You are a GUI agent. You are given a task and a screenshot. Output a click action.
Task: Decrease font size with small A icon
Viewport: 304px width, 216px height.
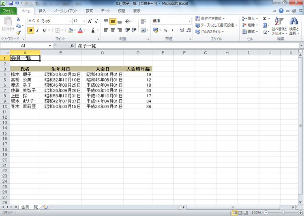(x=96, y=21)
